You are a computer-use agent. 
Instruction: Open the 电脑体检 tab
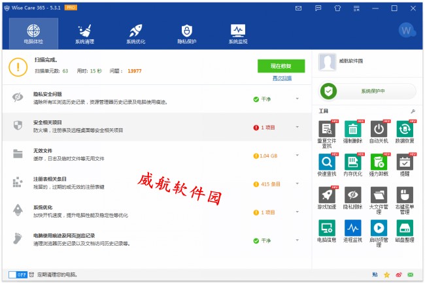point(33,33)
